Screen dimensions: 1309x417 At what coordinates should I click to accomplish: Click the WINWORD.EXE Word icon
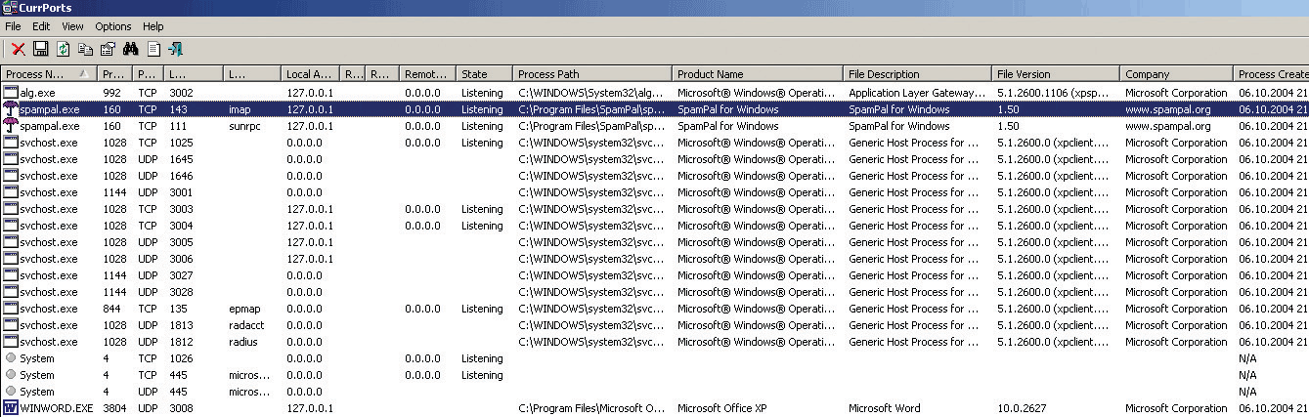[x=11, y=408]
